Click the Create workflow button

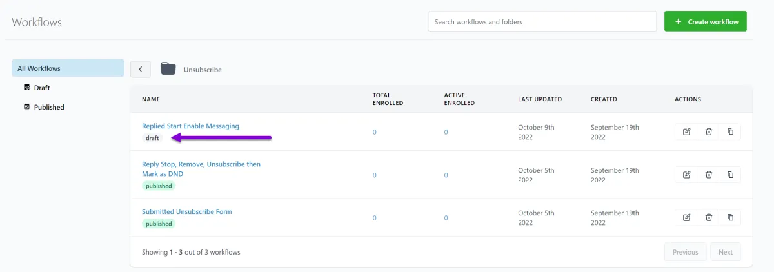706,21
